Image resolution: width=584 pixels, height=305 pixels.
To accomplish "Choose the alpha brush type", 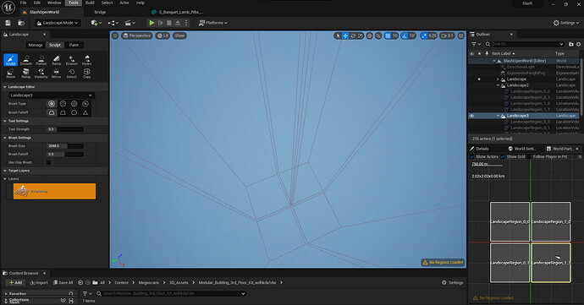I will click(x=63, y=104).
